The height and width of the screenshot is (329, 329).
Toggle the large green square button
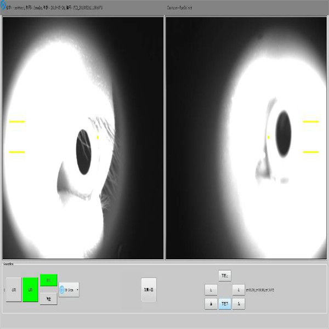(30, 290)
